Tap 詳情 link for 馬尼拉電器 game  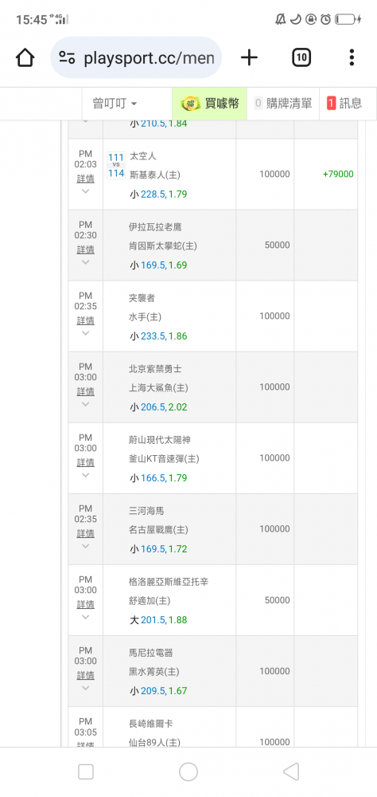click(x=85, y=676)
